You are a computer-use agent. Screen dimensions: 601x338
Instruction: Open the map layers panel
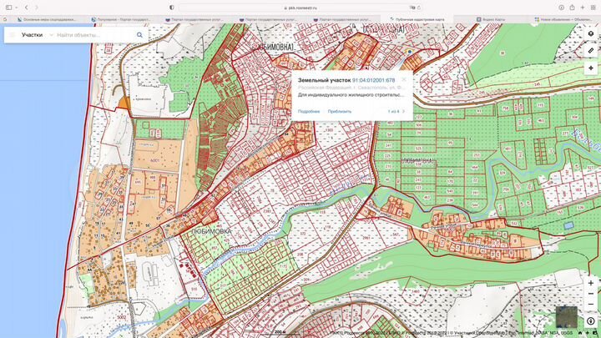click(590, 36)
